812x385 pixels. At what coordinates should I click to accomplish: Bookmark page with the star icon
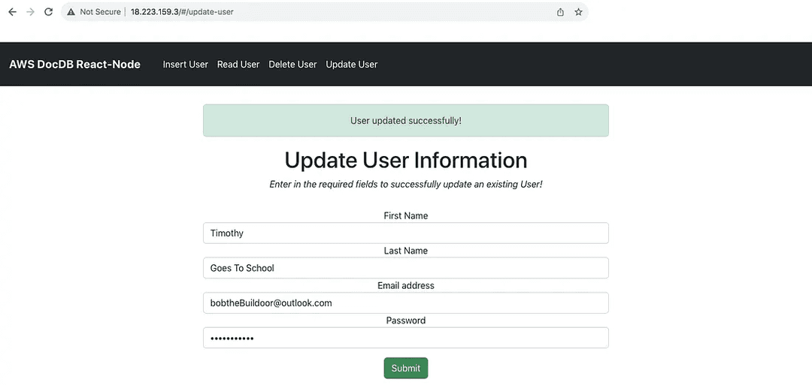pos(578,12)
